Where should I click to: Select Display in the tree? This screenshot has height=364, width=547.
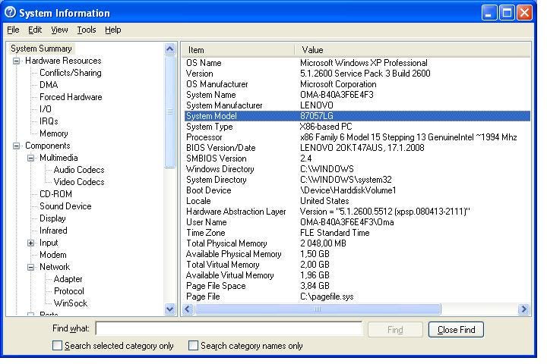tap(52, 218)
